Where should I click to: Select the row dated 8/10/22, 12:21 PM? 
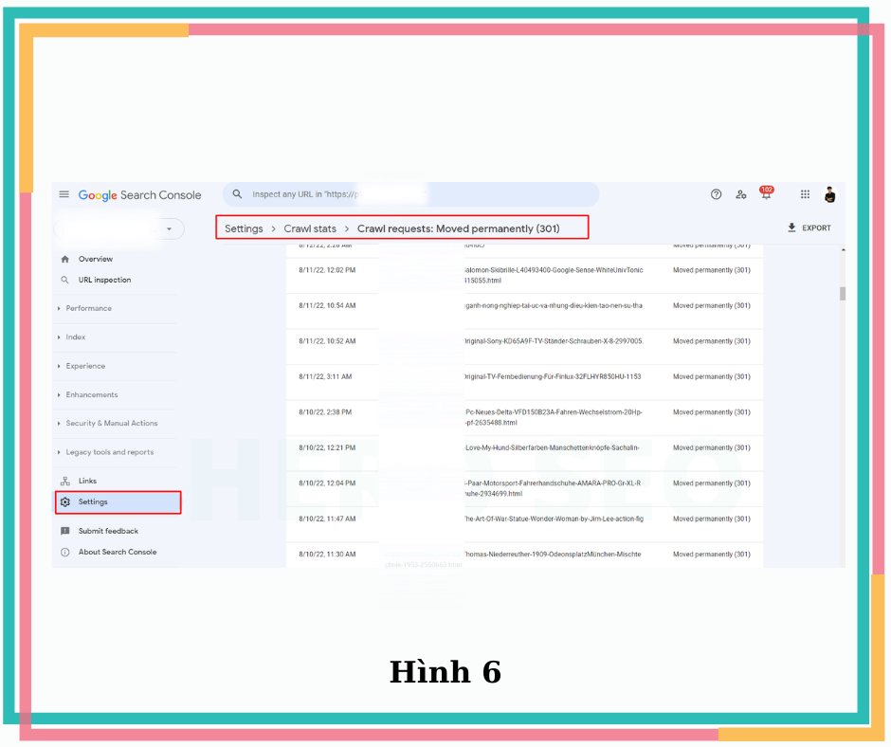(524, 453)
